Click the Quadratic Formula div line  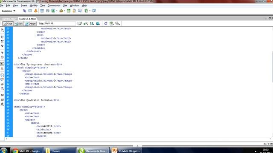[36, 100]
